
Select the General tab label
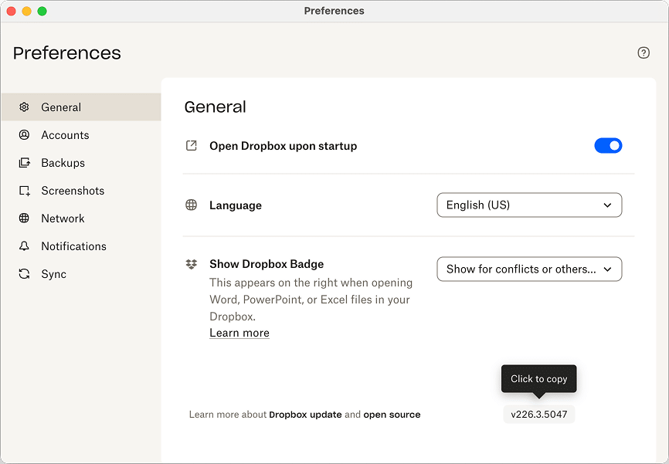[61, 107]
